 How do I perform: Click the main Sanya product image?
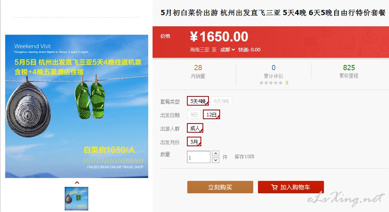77,106
